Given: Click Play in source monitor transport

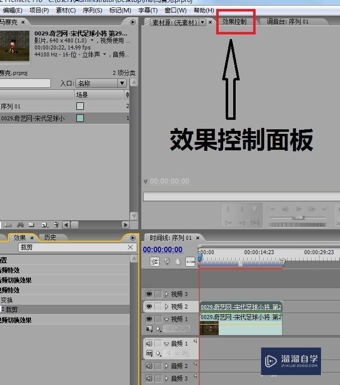Looking at the screenshot, I should (x=299, y=209).
